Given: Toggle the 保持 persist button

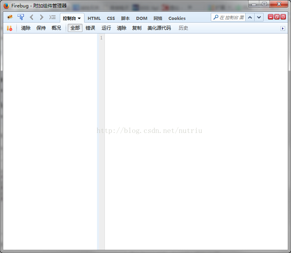Looking at the screenshot, I should tap(41, 28).
